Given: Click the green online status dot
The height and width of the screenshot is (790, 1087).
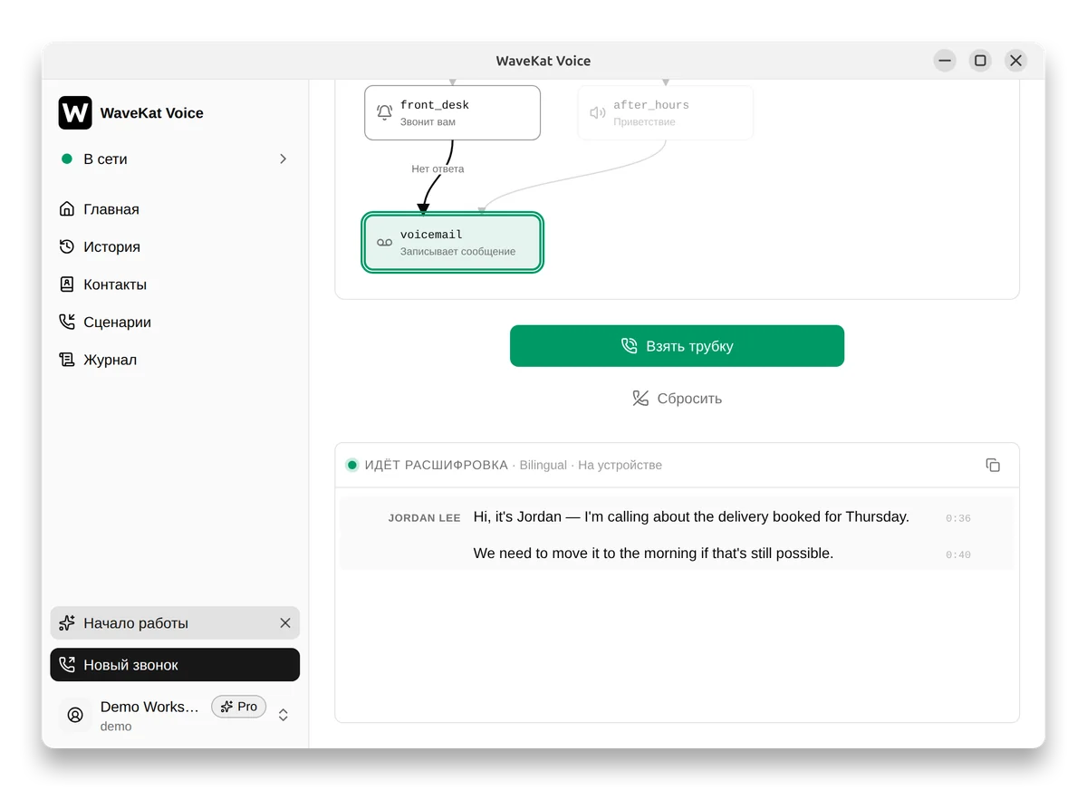Looking at the screenshot, I should pos(66,159).
